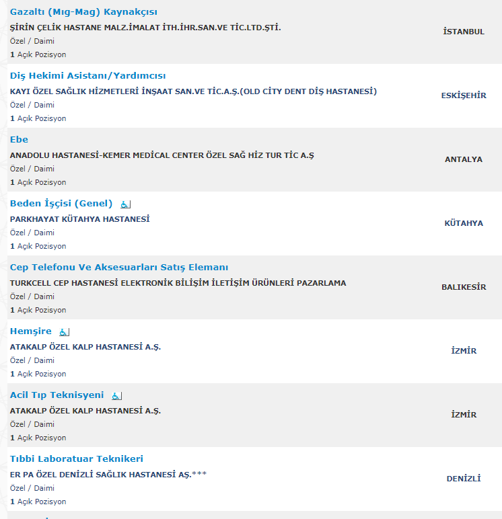The width and height of the screenshot is (502, 519).
Task: Click the BALIKESİR location label
Action: pyautogui.click(x=464, y=287)
